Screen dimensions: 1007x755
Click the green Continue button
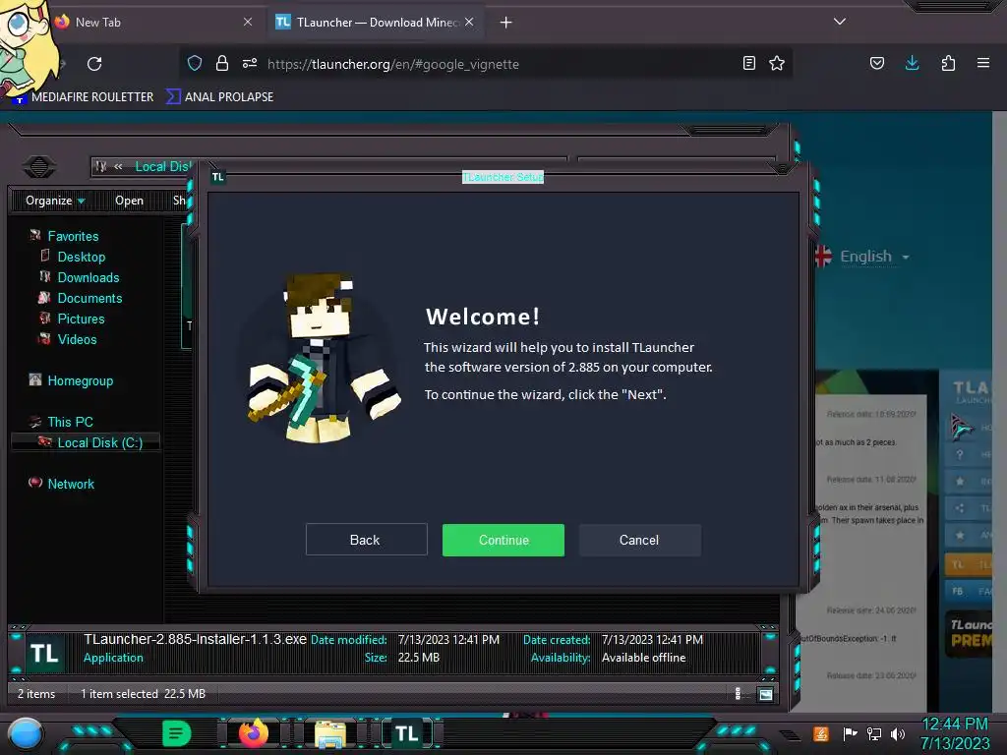coord(503,540)
